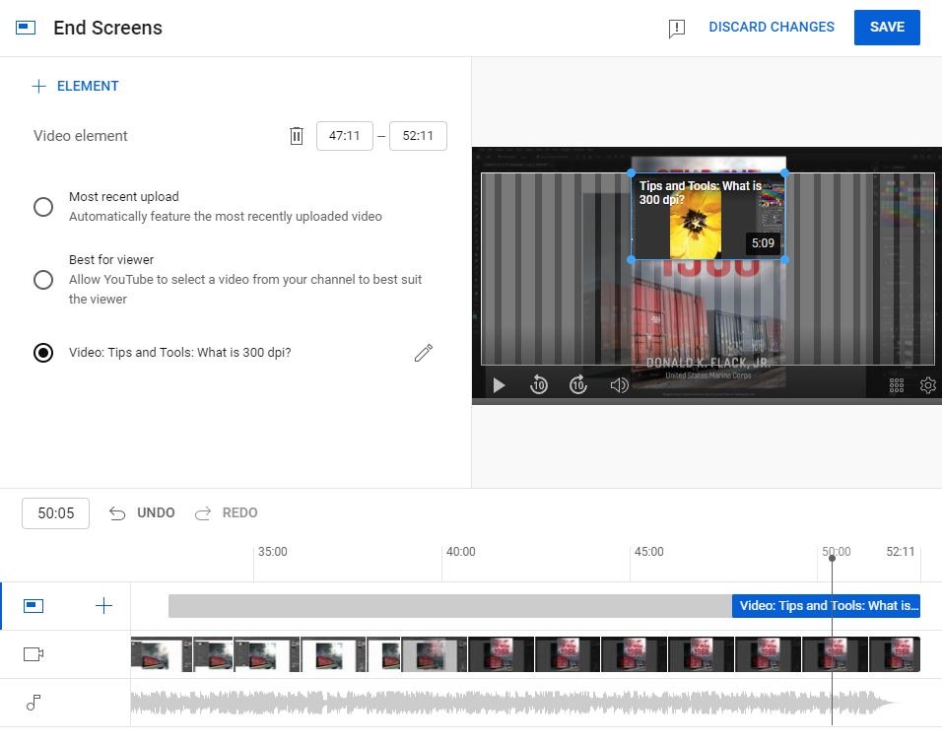Select the video card thumbnail in the preview
This screenshot has height=745, width=942.
point(707,216)
